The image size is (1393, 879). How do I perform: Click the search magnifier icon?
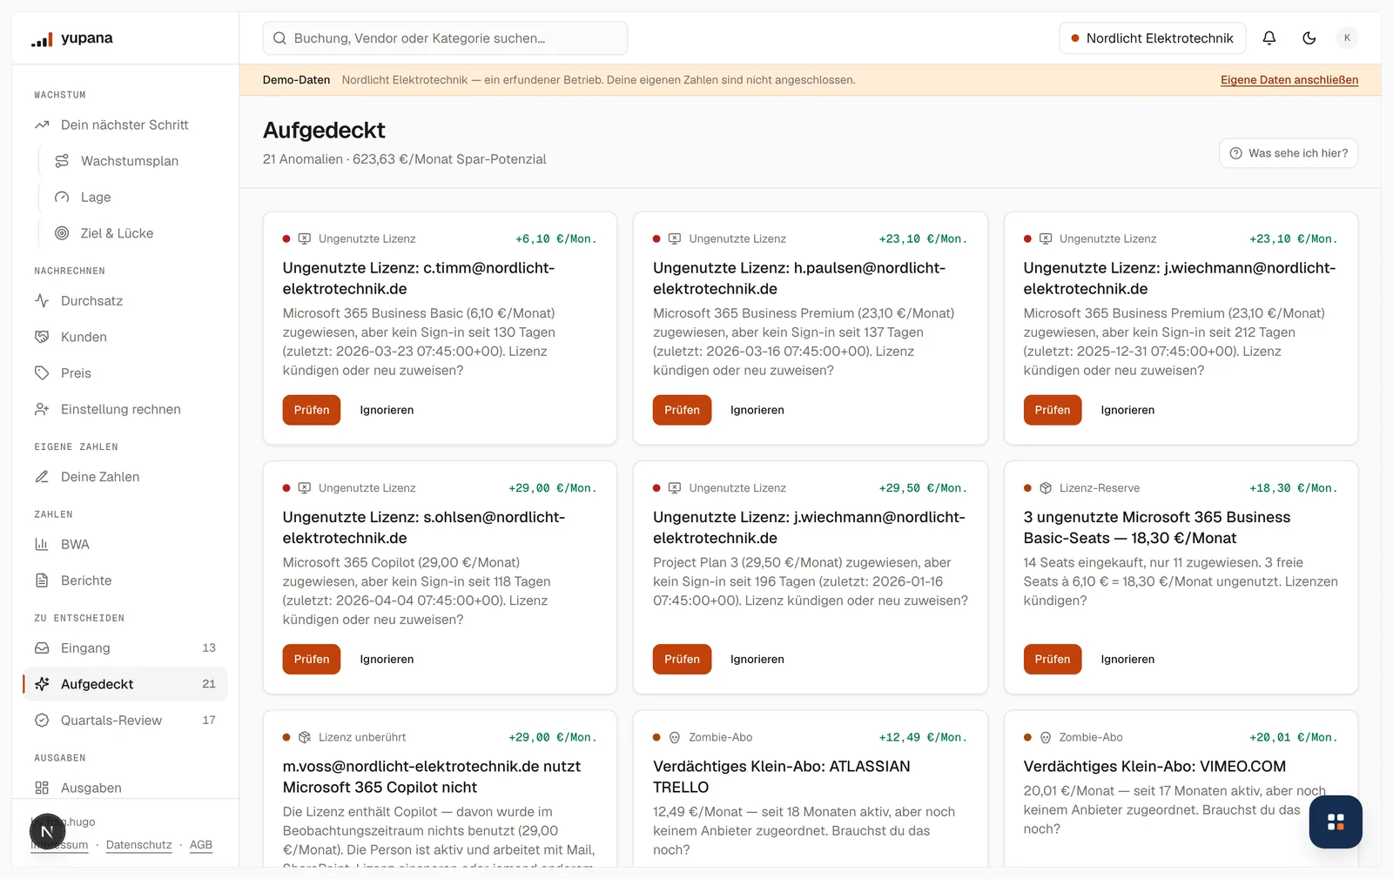(x=279, y=38)
